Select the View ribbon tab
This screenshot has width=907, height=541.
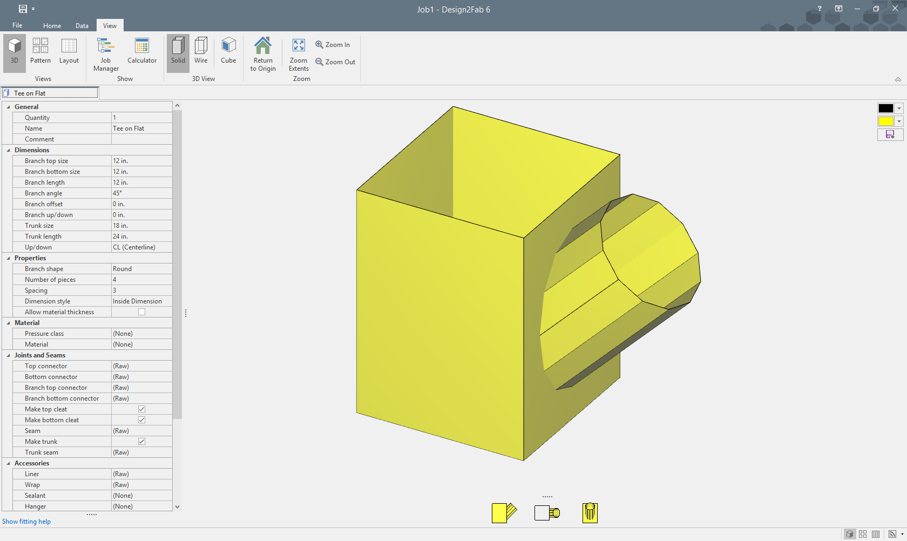[x=110, y=25]
